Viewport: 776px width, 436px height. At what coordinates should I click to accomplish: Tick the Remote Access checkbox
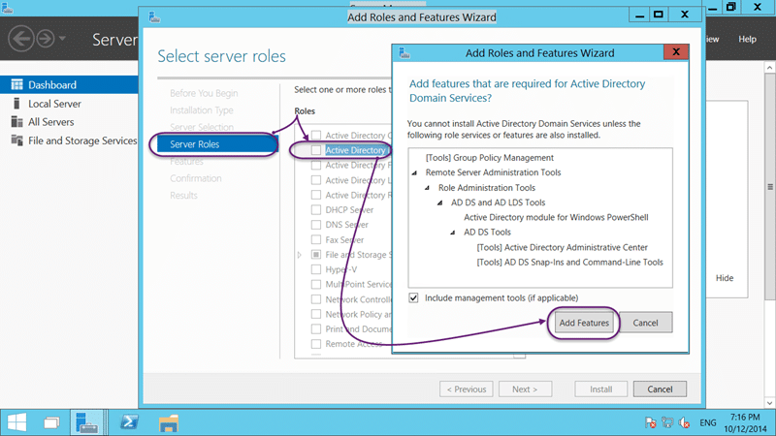316,344
